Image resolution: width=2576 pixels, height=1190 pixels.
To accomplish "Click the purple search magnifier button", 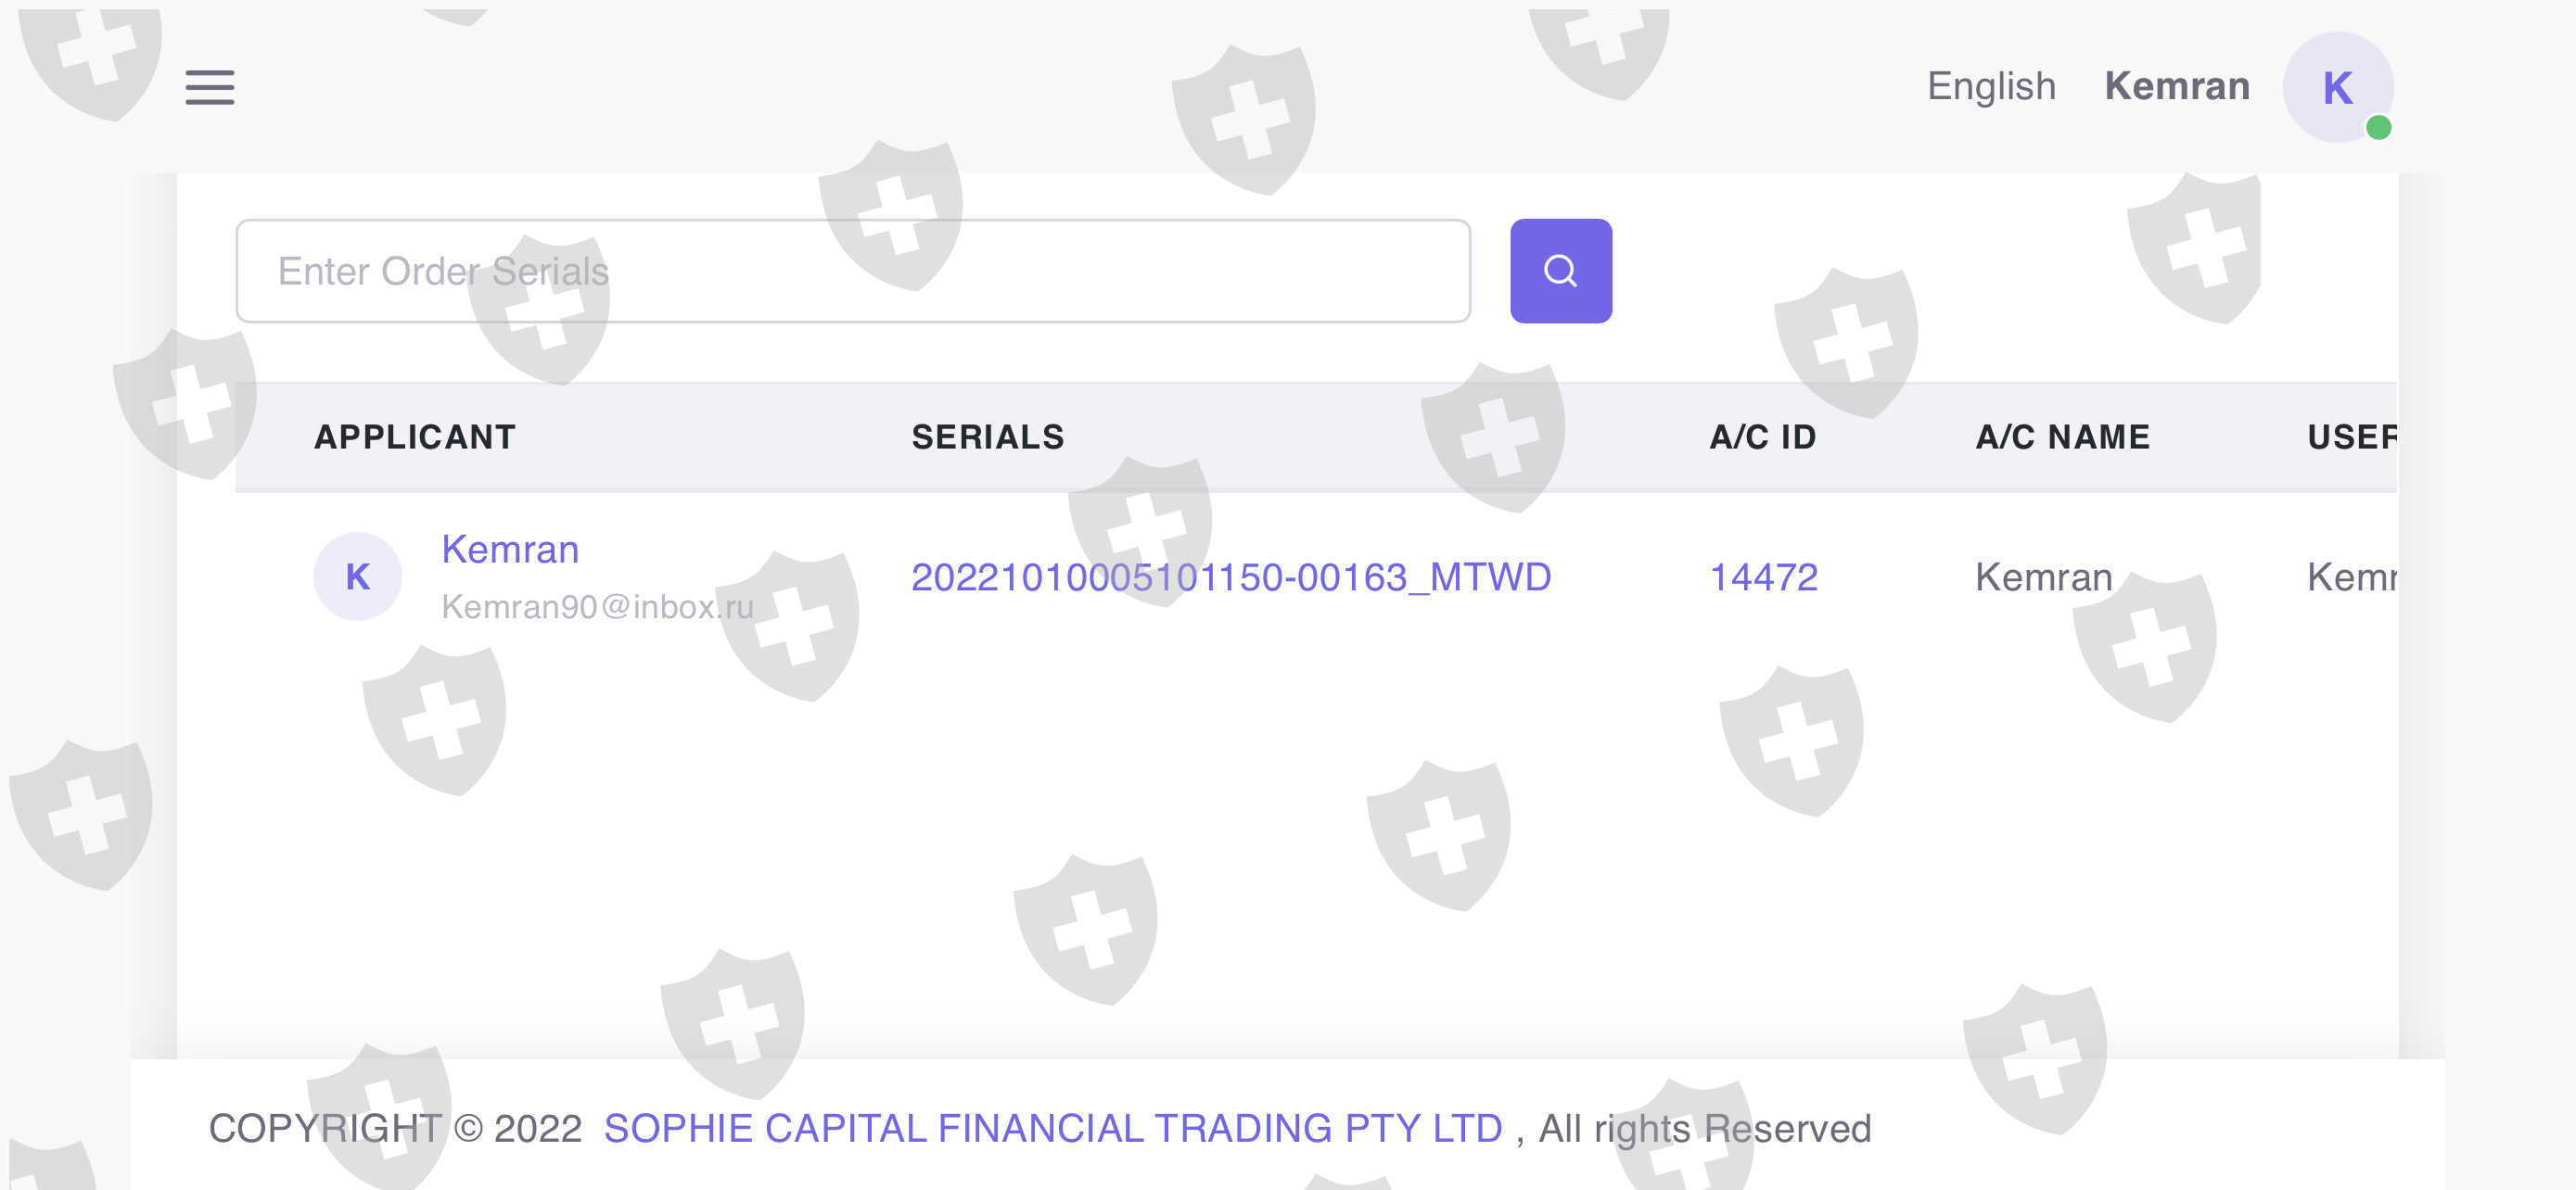I will pos(1559,271).
